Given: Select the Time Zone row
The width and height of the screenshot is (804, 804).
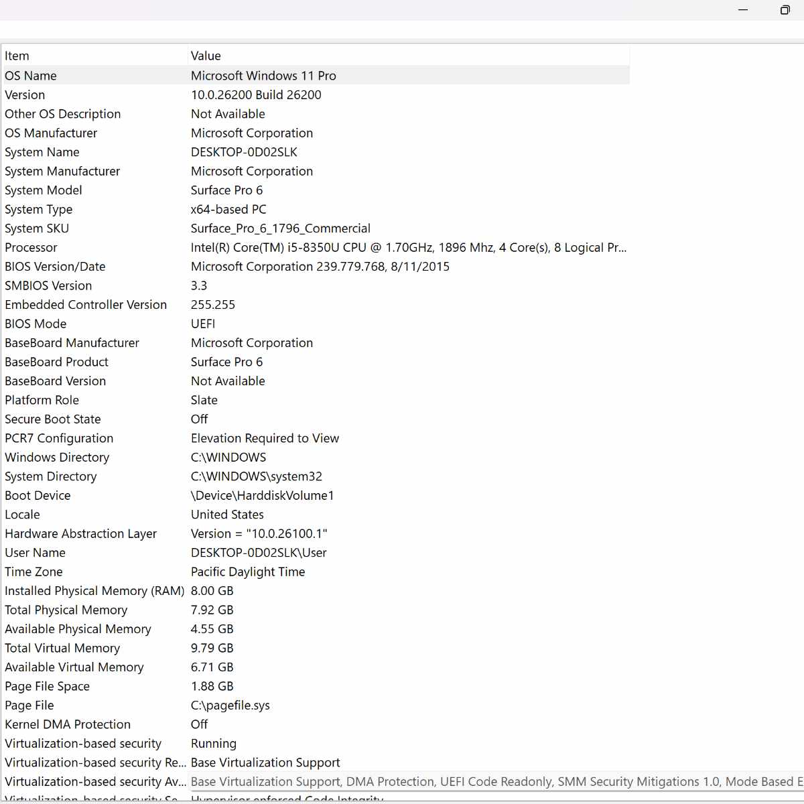Looking at the screenshot, I should [316, 572].
